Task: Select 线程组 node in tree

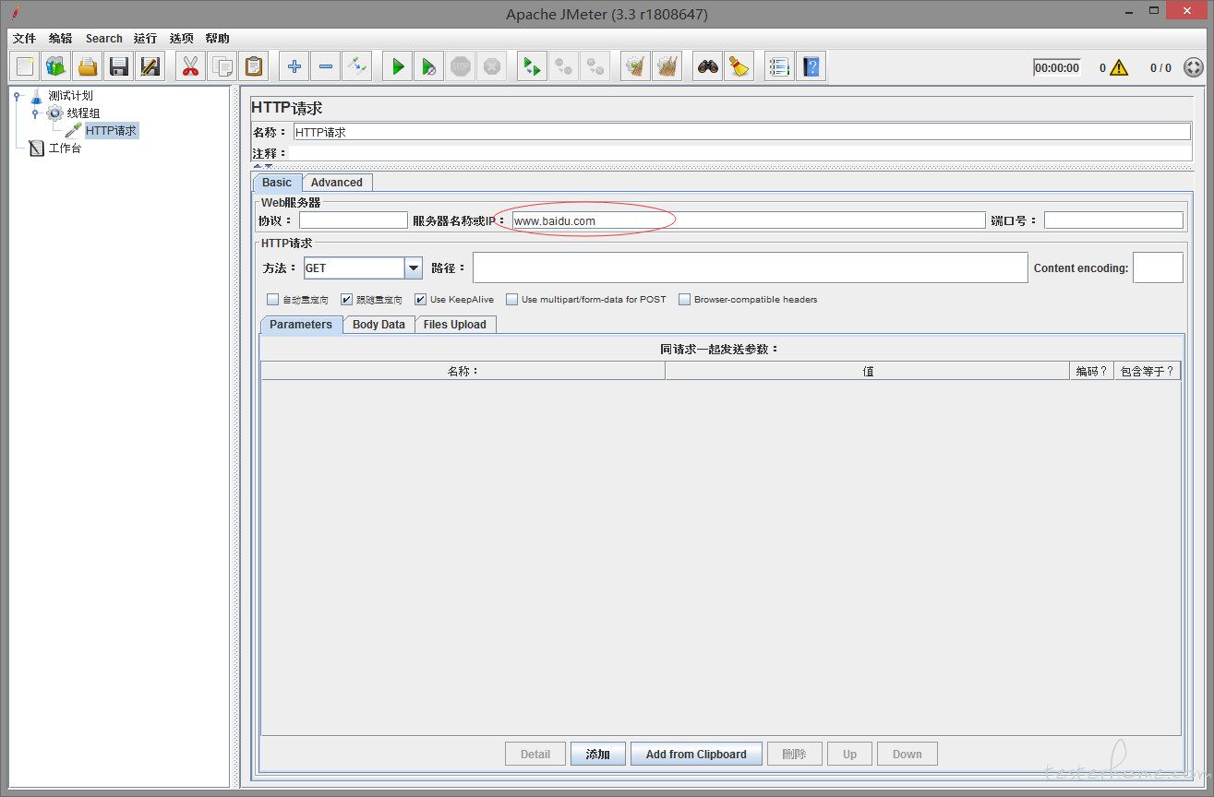Action: point(83,113)
